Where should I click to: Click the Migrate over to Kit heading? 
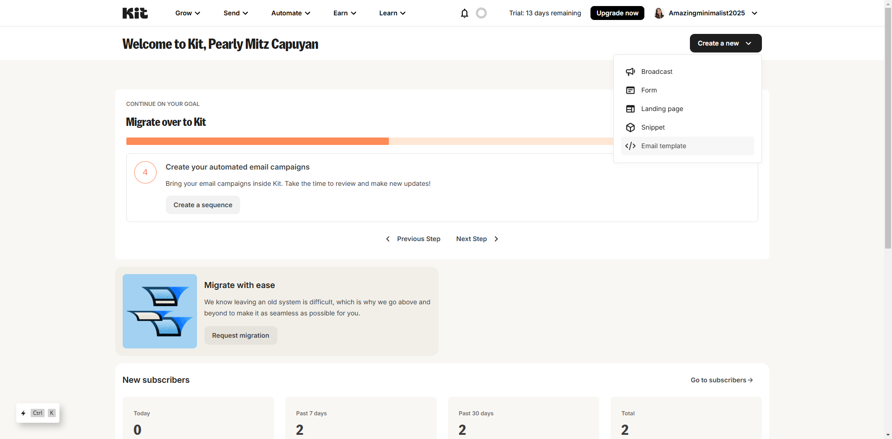click(x=166, y=122)
